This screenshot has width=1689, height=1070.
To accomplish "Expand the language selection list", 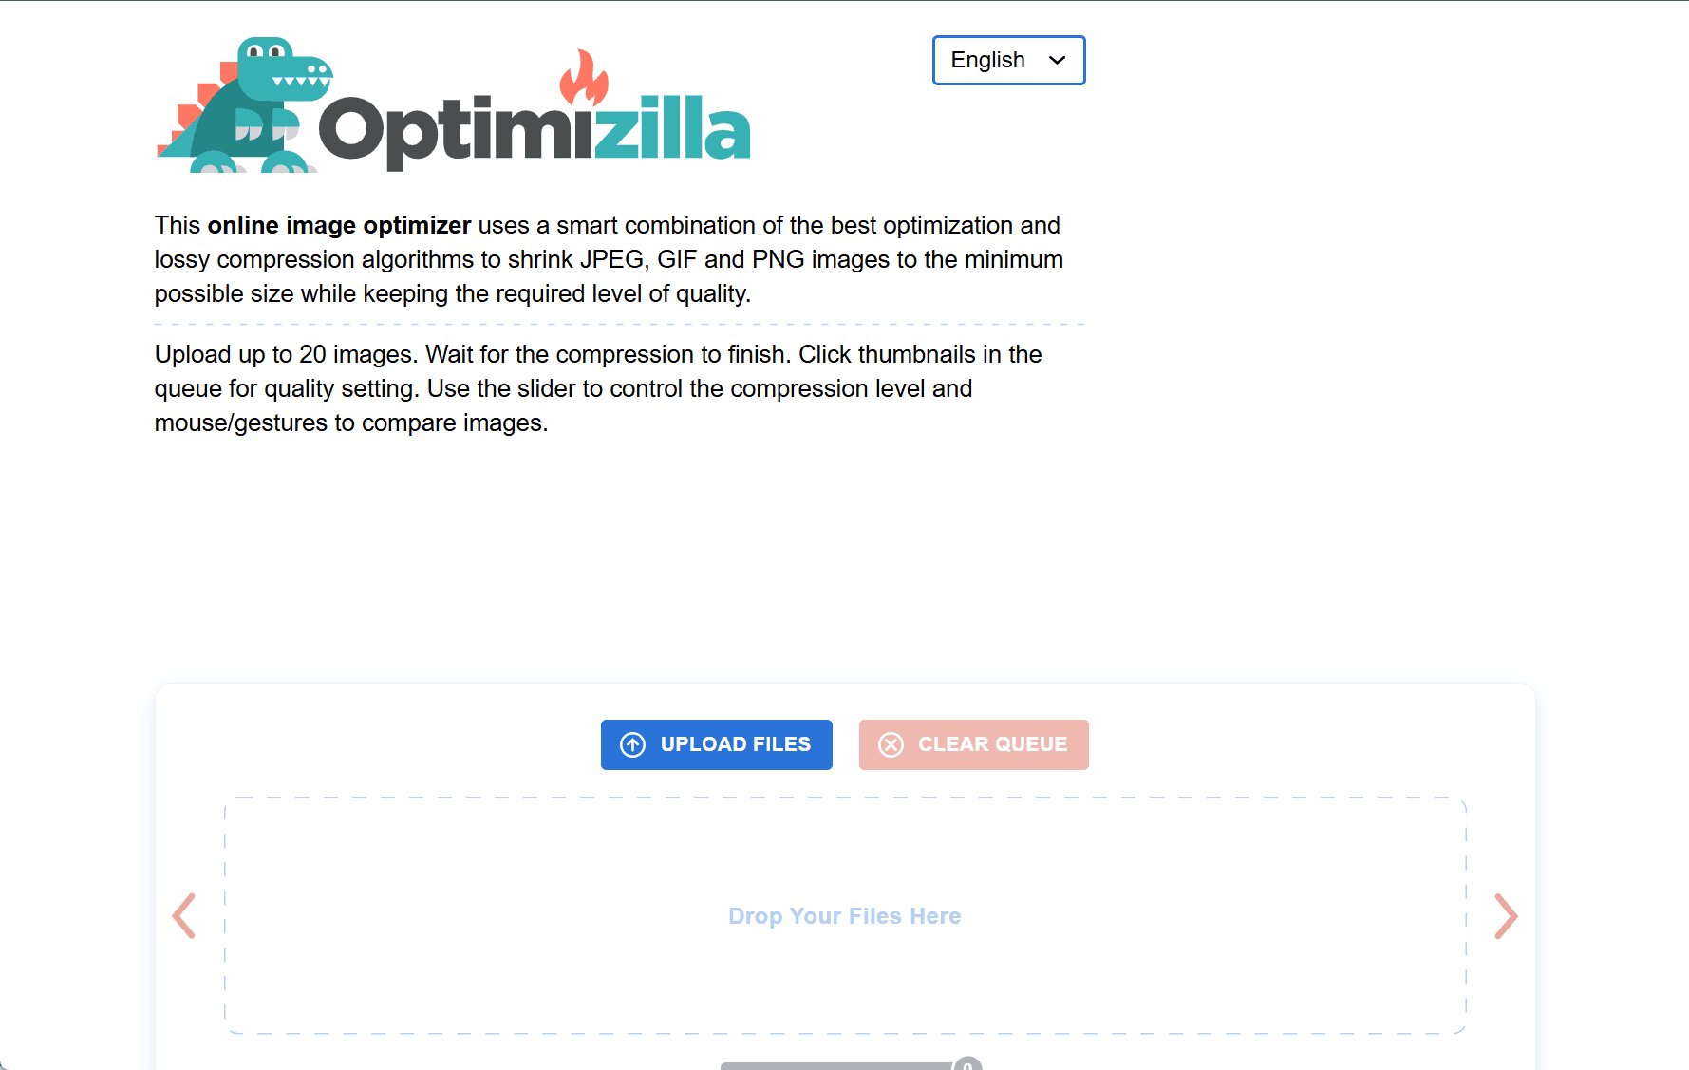I will (1008, 60).
